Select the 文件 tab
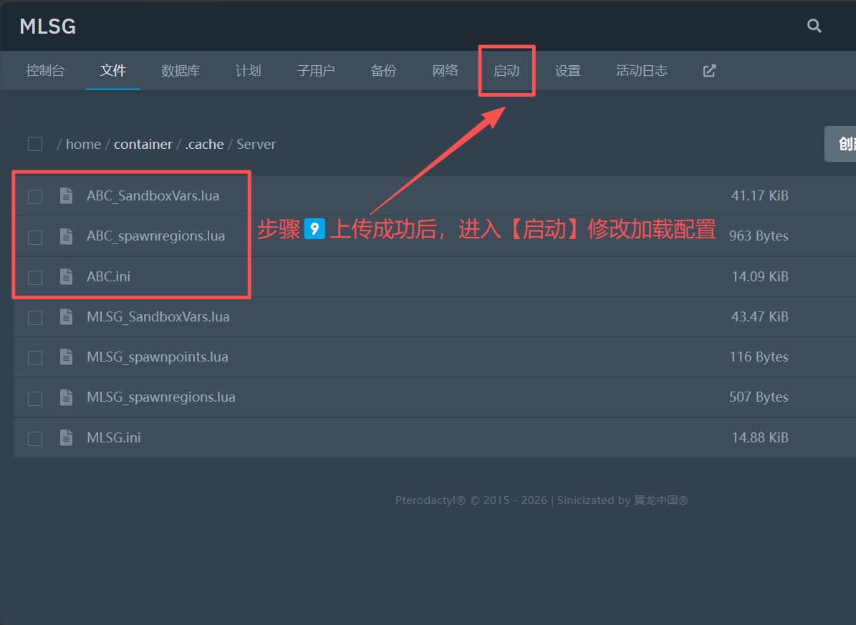The image size is (856, 625). coord(113,71)
